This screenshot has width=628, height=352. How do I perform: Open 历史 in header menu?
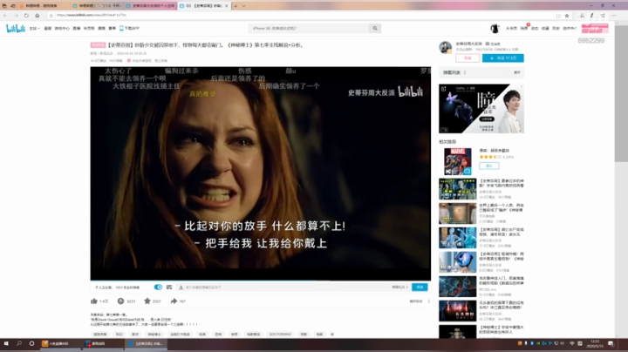click(556, 29)
